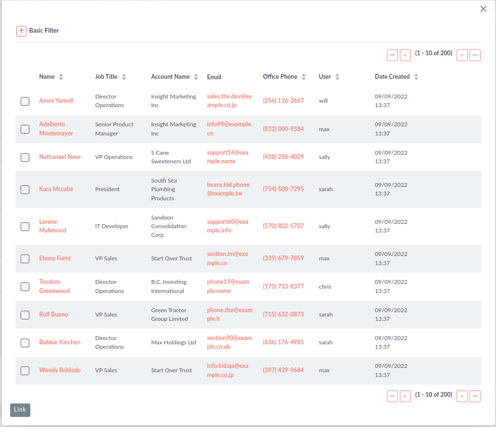Go to next page using top pagination arrow
Image resolution: width=496 pixels, height=427 pixels.
(x=462, y=55)
